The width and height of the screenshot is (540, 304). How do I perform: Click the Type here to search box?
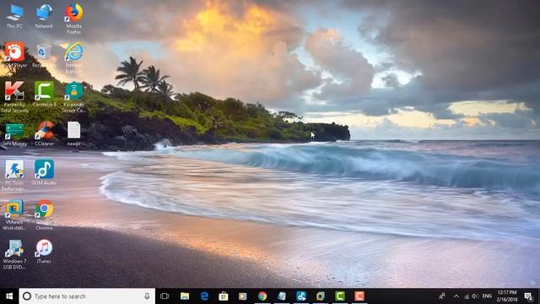point(87,296)
